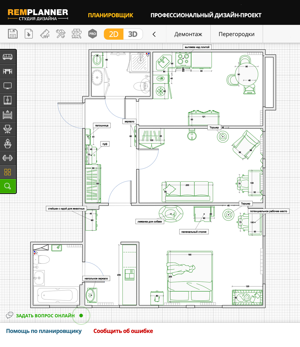
Task: Select the round dining table in kitchen
Action: [x=246, y=74]
